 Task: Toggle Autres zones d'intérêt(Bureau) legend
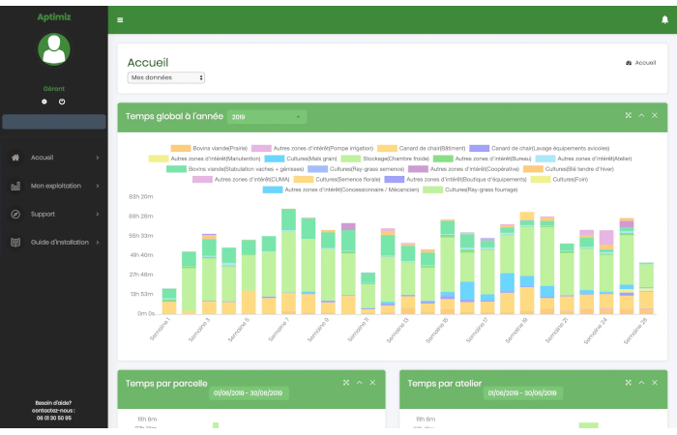point(482,159)
